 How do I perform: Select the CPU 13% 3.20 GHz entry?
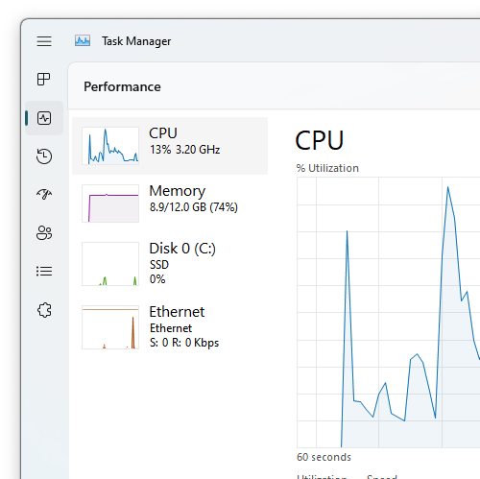point(170,146)
